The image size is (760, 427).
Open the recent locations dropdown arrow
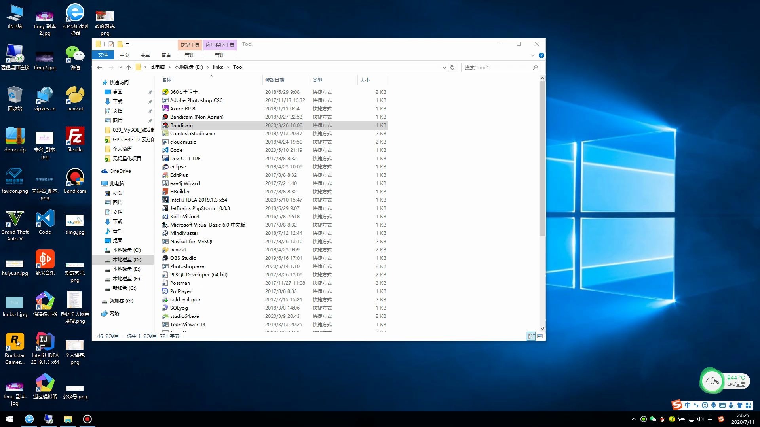[x=120, y=68]
